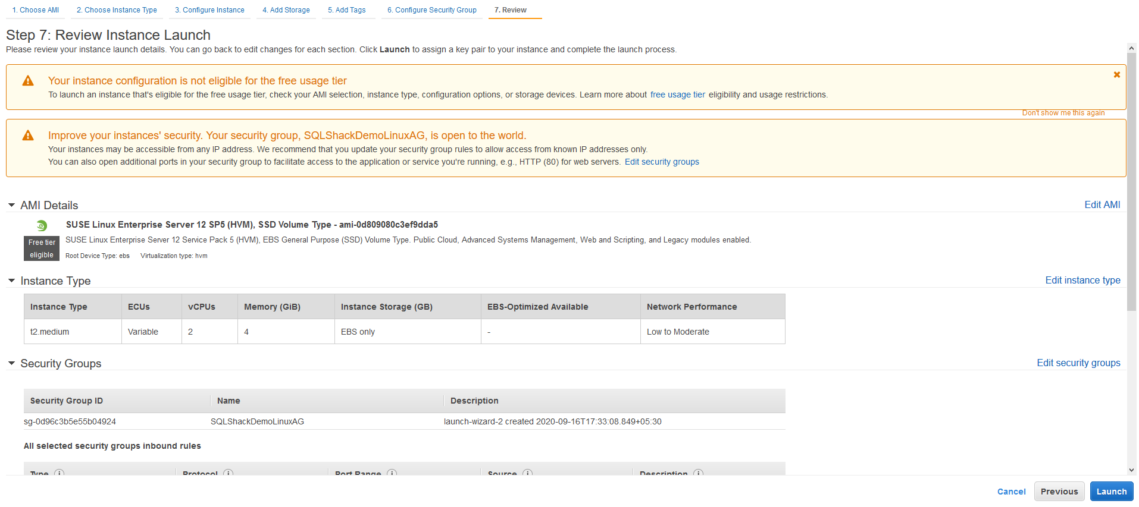This screenshot has width=1139, height=507.
Task: Click the info icon beside Protocol column
Action: coord(229,473)
